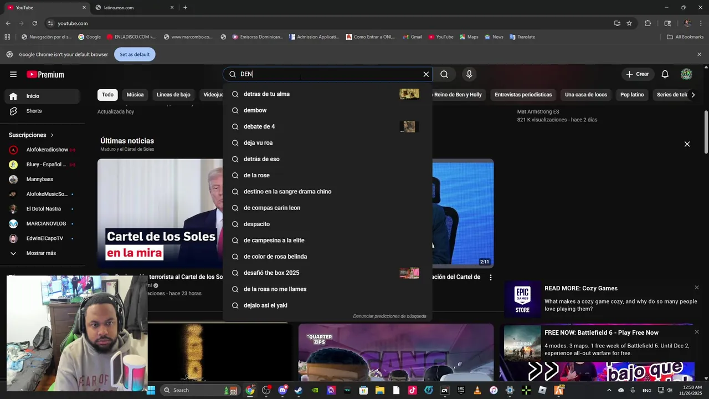Show hidden system tray icons
Image resolution: width=709 pixels, height=399 pixels.
tap(609, 390)
